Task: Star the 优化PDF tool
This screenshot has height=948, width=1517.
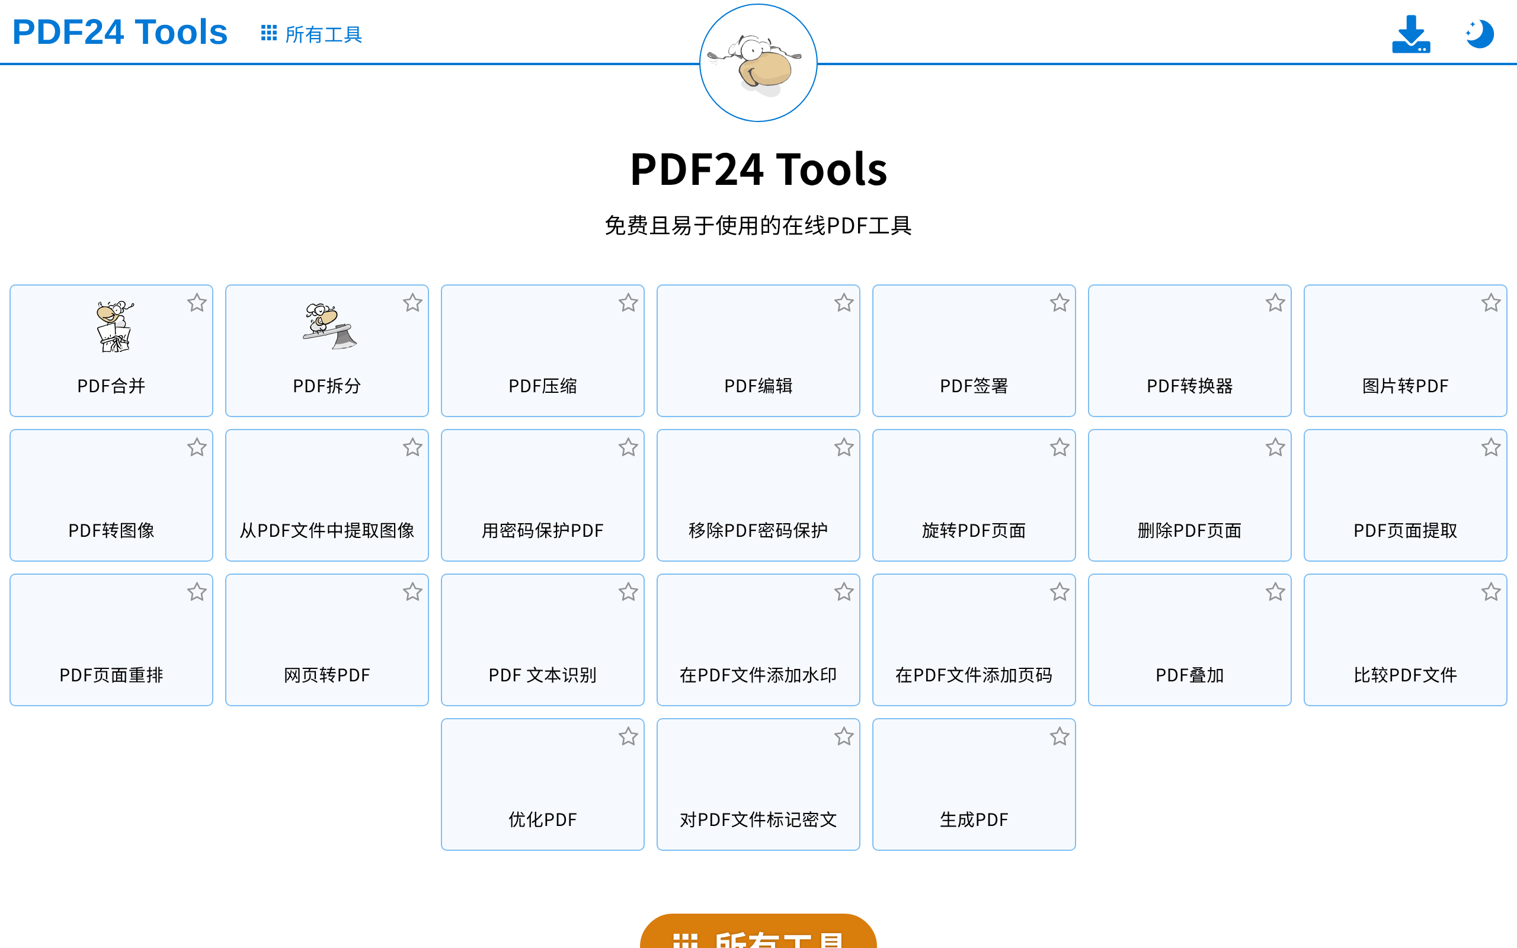Action: pos(628,736)
